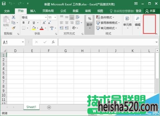The height and width of the screenshot is (116, 160).
Task: Open the font name combo box
Action: [34, 17]
